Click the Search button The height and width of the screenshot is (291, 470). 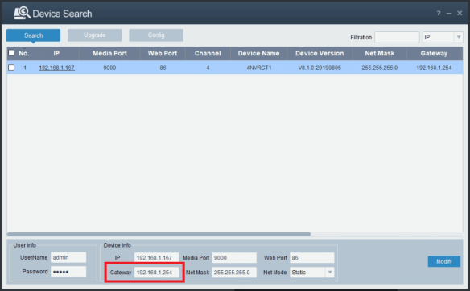[x=33, y=35]
